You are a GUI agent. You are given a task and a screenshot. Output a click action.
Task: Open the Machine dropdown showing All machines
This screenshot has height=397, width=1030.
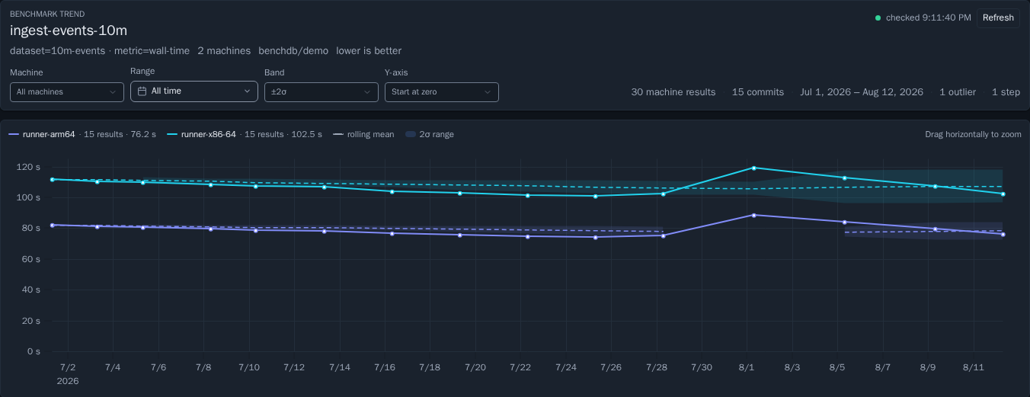[66, 91]
